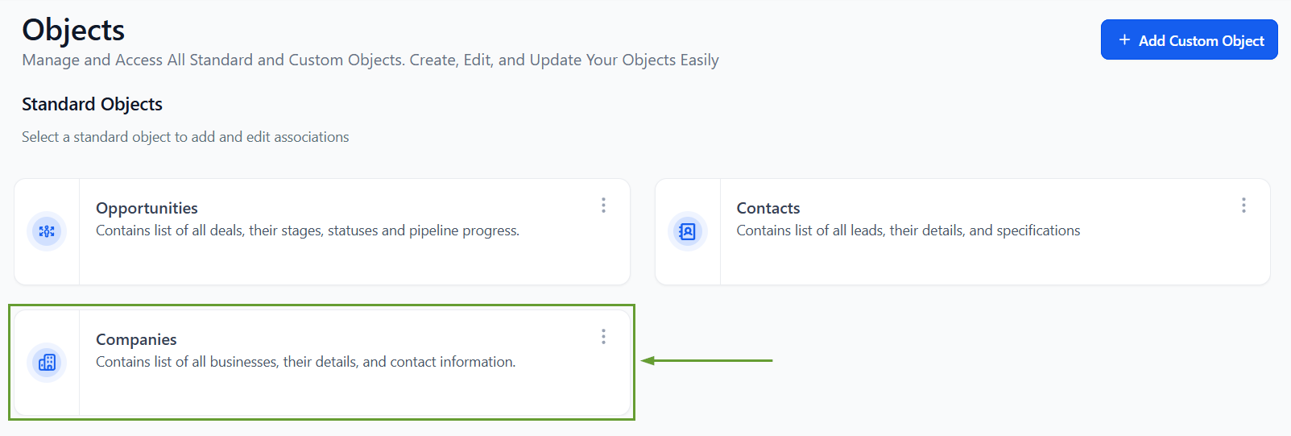This screenshot has width=1291, height=436.
Task: Click the 'Manage and Access' subtitle text
Action: (x=370, y=60)
